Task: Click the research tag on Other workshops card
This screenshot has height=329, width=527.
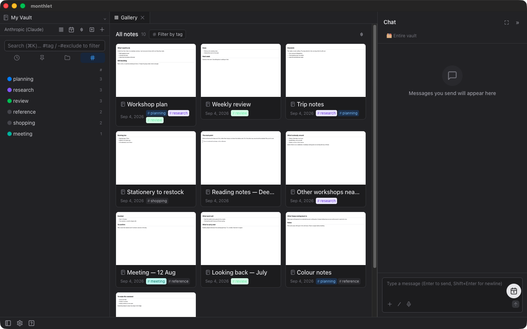Action: click(326, 201)
